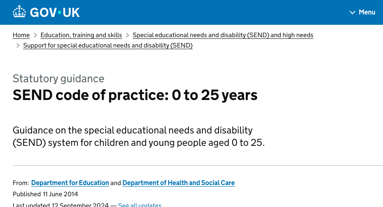This screenshot has width=383, height=207.
Task: Click the GOV.UK wordmark in header
Action: (x=55, y=12)
